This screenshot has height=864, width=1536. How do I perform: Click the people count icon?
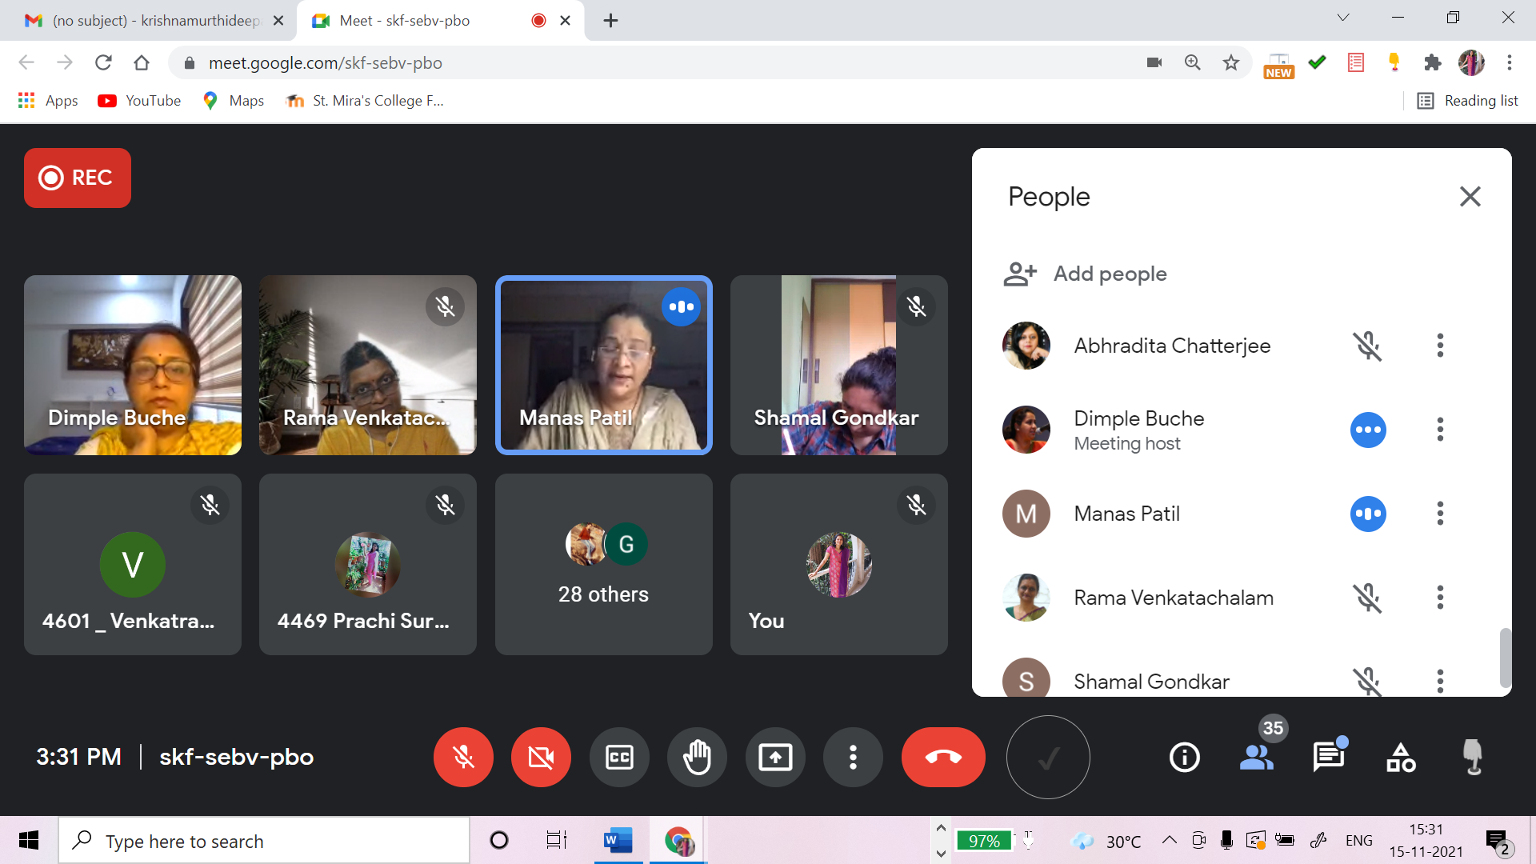[1257, 757]
